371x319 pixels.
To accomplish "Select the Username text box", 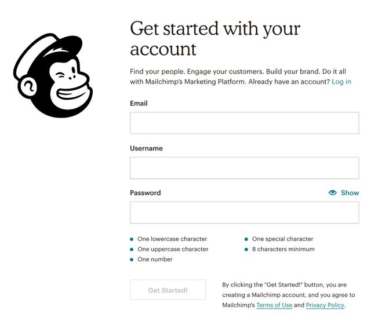I will pyautogui.click(x=245, y=168).
